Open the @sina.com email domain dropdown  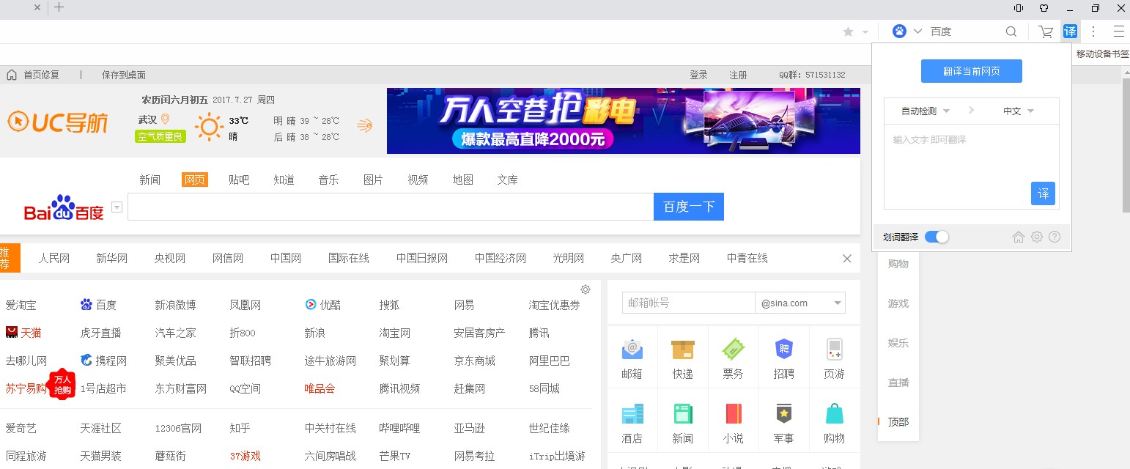tap(800, 303)
